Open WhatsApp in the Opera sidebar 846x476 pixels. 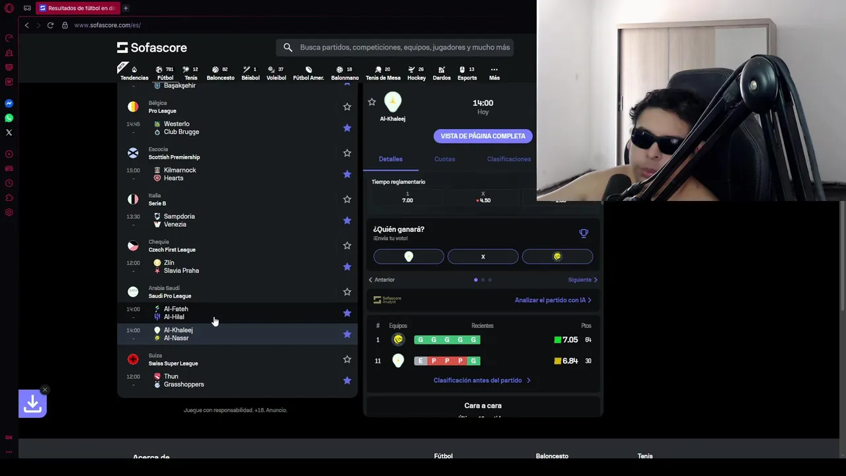coord(9,118)
